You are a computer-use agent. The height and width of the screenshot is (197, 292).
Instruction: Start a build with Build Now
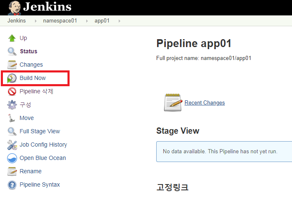pos(33,78)
